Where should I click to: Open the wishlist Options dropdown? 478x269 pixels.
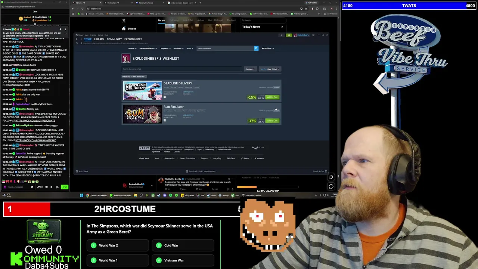pos(250,69)
